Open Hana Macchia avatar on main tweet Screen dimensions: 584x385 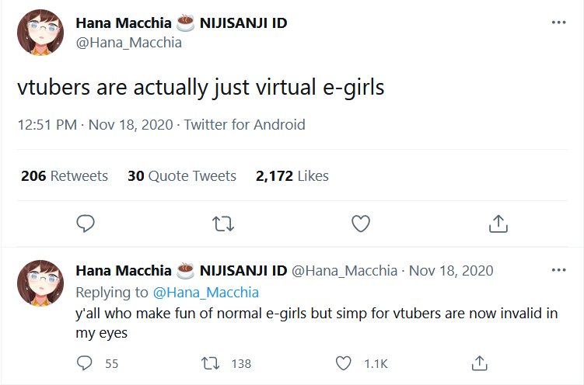point(40,33)
